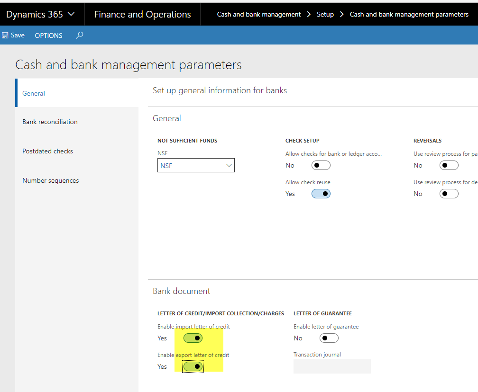Click the Setup breadcrumb
The height and width of the screenshot is (392, 478).
click(325, 14)
